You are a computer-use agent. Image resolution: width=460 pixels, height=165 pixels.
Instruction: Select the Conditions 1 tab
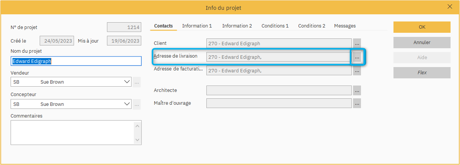click(275, 26)
